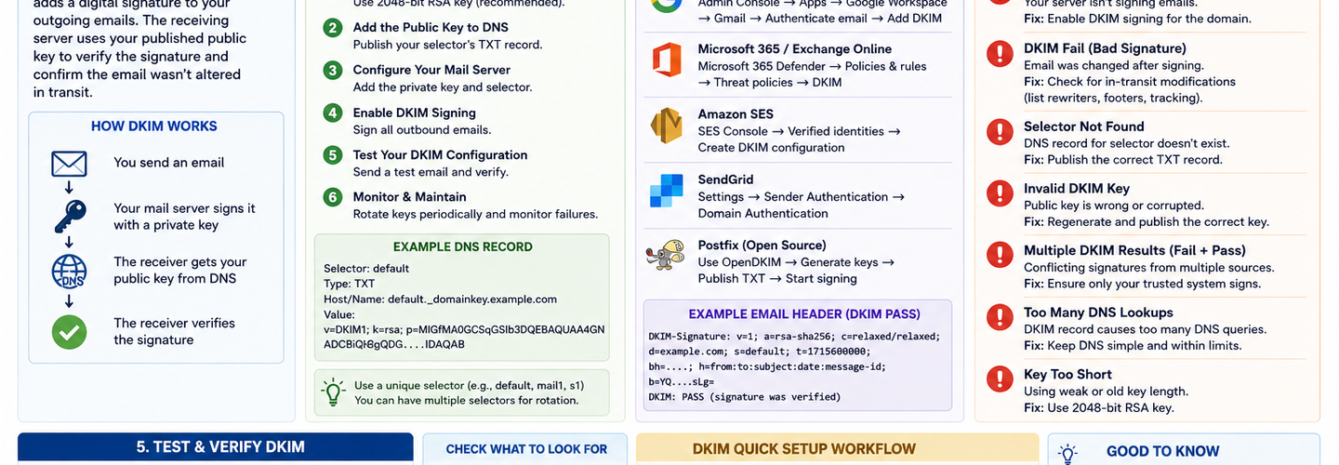Click the "Microsoft 365 / Exchange Online" title
1339x465 pixels.
tap(795, 49)
